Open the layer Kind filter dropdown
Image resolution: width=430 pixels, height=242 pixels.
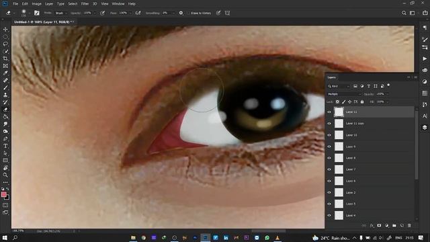pyautogui.click(x=339, y=86)
